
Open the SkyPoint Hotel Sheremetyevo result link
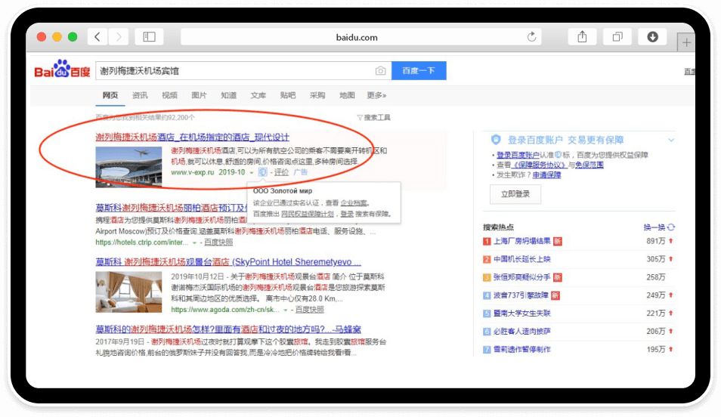[x=228, y=261]
